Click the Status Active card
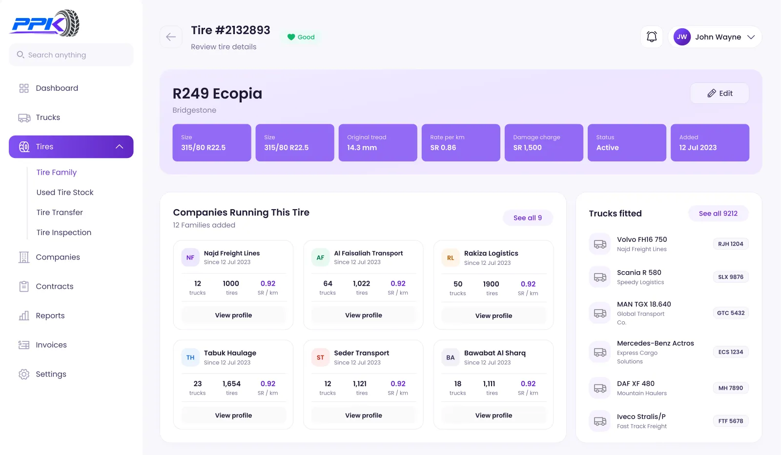781x455 pixels. 627,142
